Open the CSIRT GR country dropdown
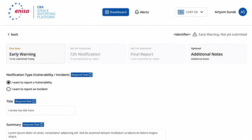252x140 pixels. 191,12
